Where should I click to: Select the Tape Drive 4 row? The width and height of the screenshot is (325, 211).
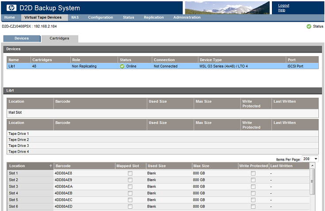click(163, 152)
